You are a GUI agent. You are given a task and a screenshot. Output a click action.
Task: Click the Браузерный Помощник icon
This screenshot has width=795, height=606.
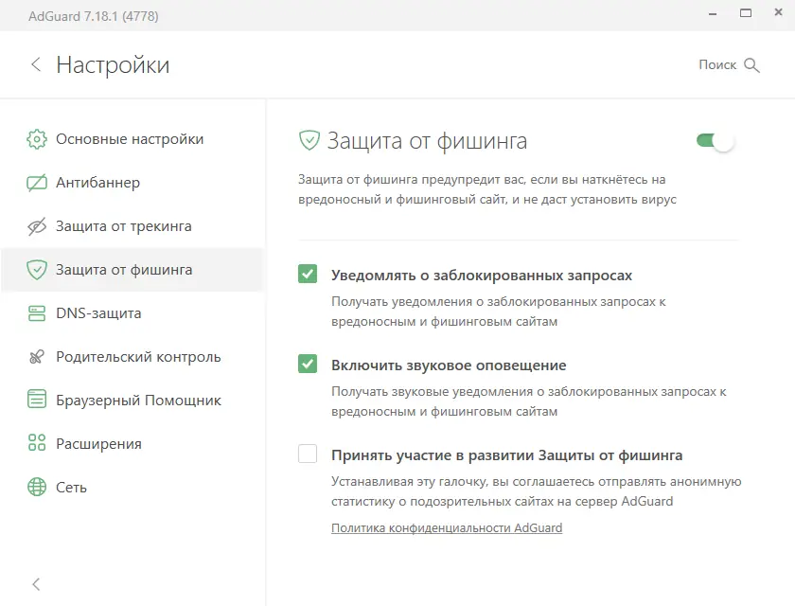click(x=37, y=401)
